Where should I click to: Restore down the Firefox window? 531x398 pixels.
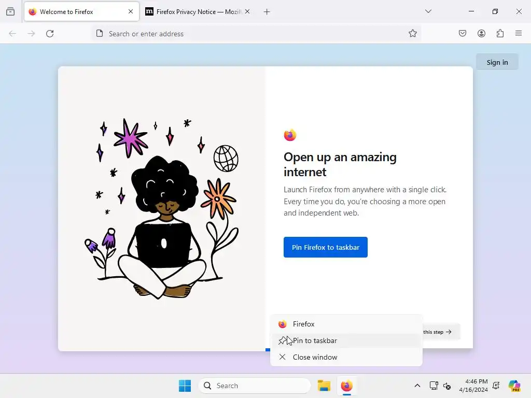tap(495, 11)
